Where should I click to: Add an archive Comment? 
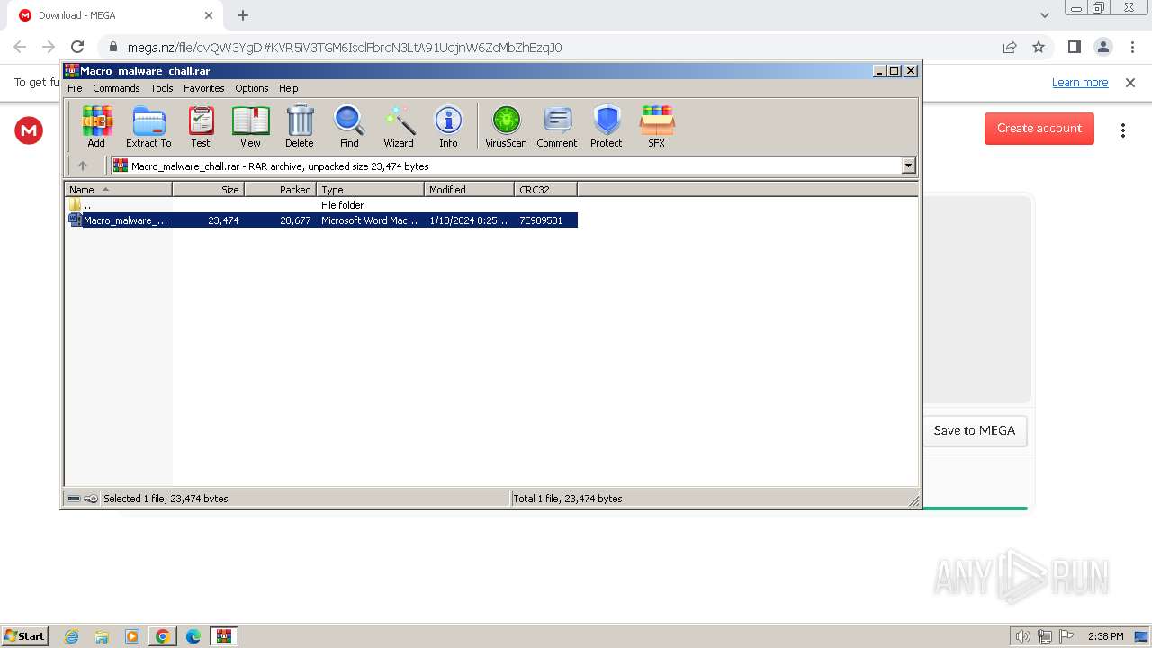point(557,126)
